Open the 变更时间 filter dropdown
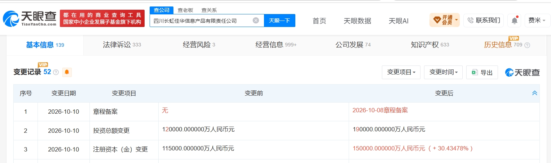Screen dimensions: 551x163 pos(443,72)
